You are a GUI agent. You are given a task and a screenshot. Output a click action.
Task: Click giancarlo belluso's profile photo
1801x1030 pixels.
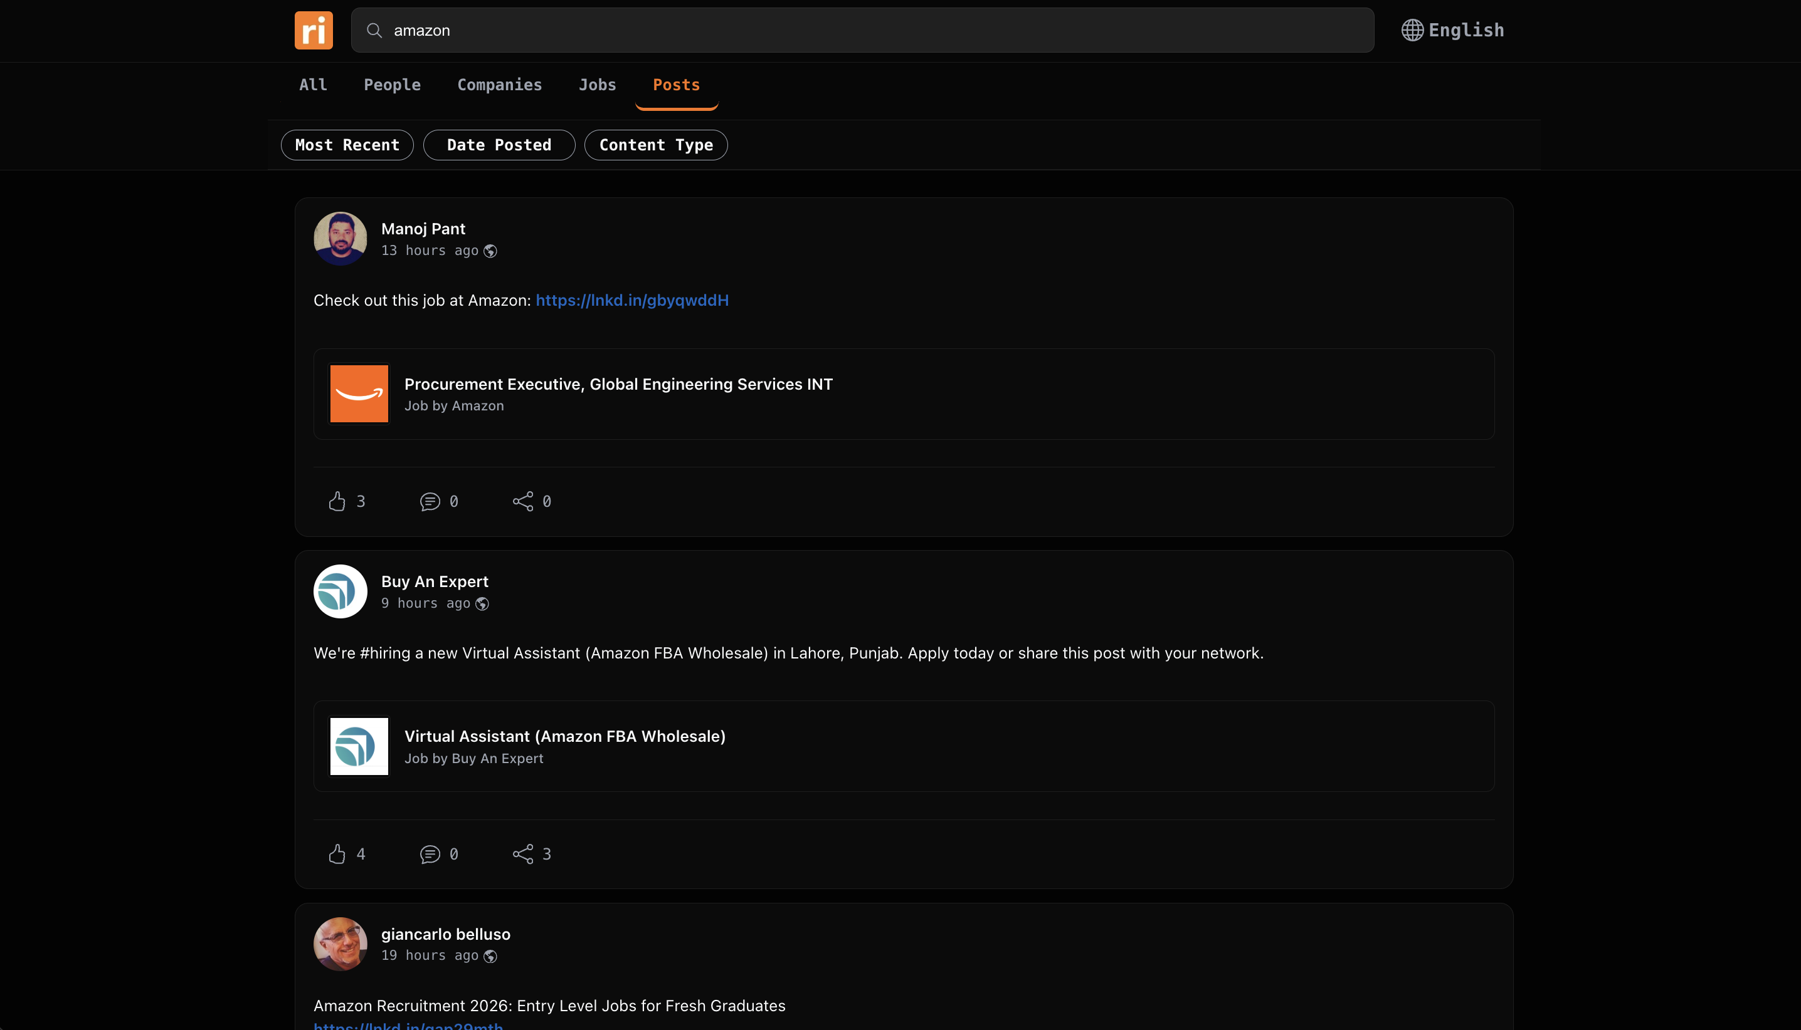(x=340, y=944)
